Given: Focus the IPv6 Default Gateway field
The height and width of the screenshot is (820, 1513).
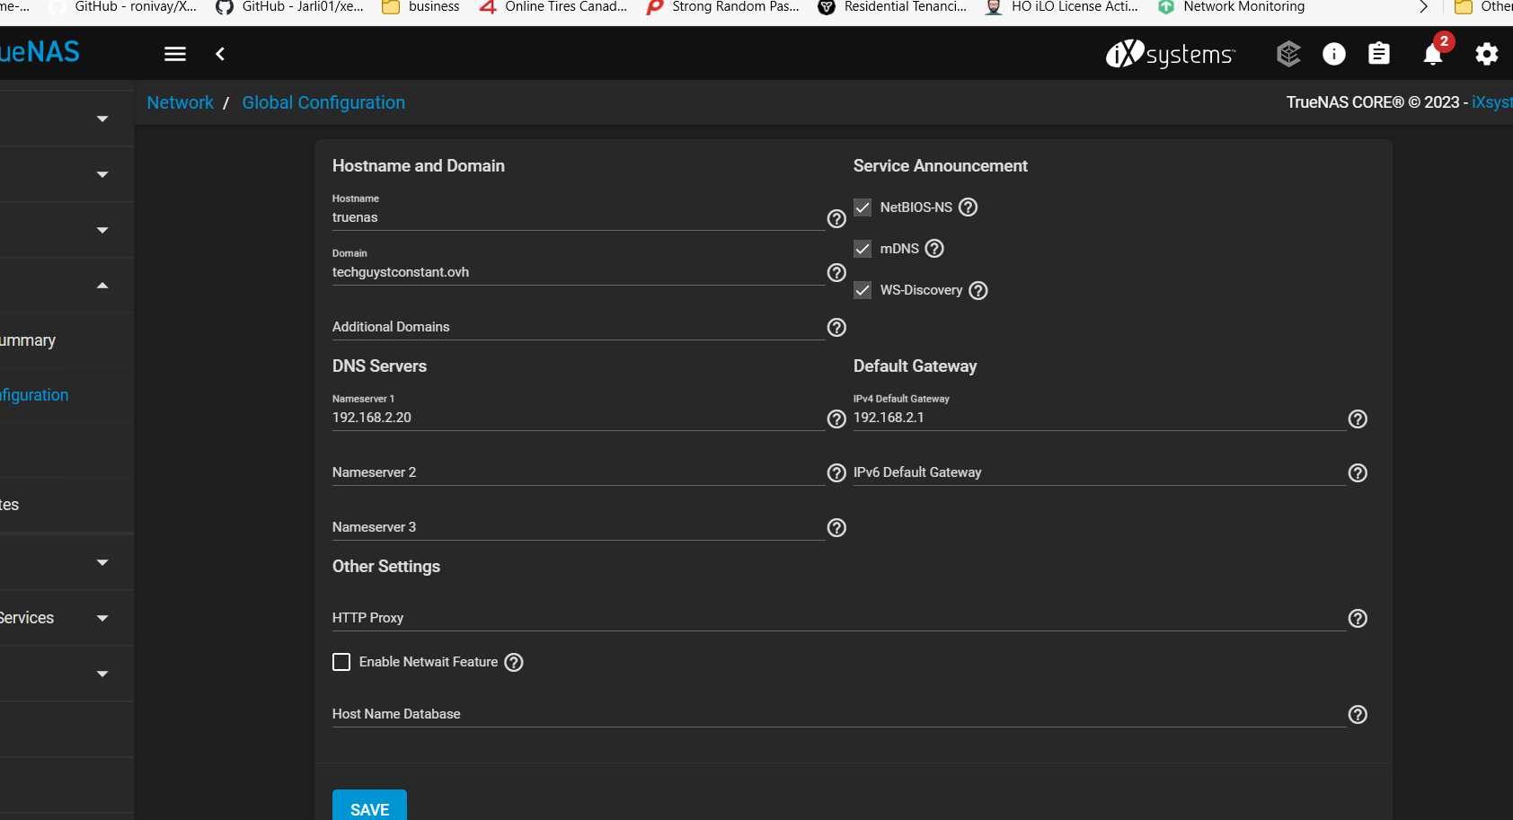Looking at the screenshot, I should 1100,472.
